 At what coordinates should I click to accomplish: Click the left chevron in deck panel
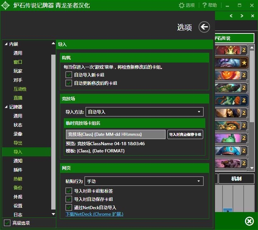(x=231, y=16)
